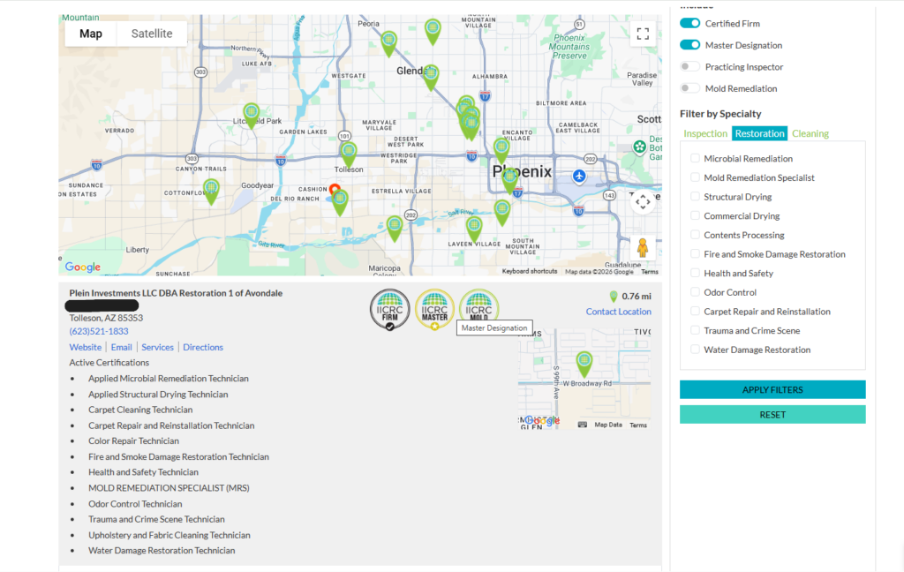Click the red selected-location marker near Cashion
Screen dimensions: 904x572
pyautogui.click(x=335, y=189)
